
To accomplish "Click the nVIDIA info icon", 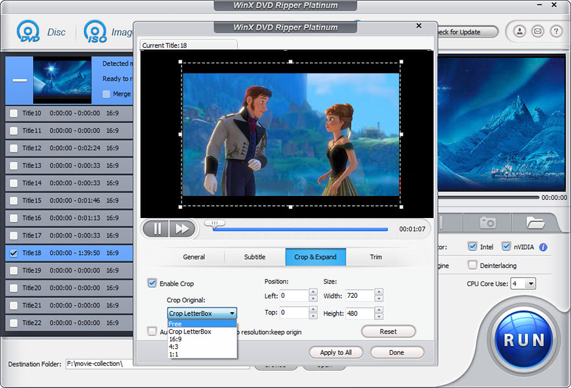I will point(543,247).
